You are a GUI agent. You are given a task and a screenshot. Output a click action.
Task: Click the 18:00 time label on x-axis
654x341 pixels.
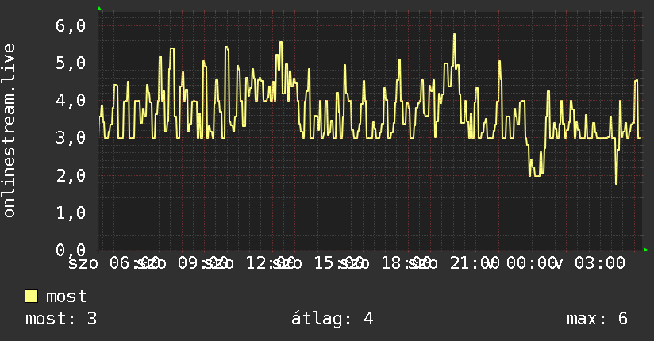(x=406, y=263)
